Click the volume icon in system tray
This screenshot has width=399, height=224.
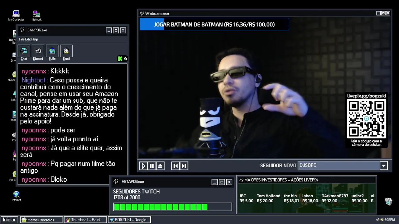click(x=382, y=220)
